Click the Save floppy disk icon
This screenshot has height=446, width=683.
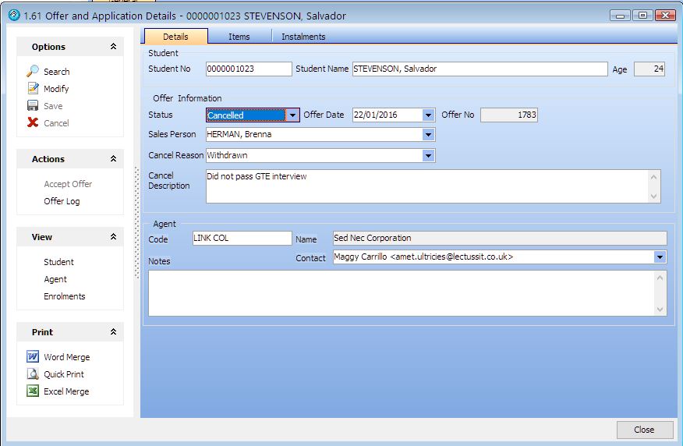point(33,106)
